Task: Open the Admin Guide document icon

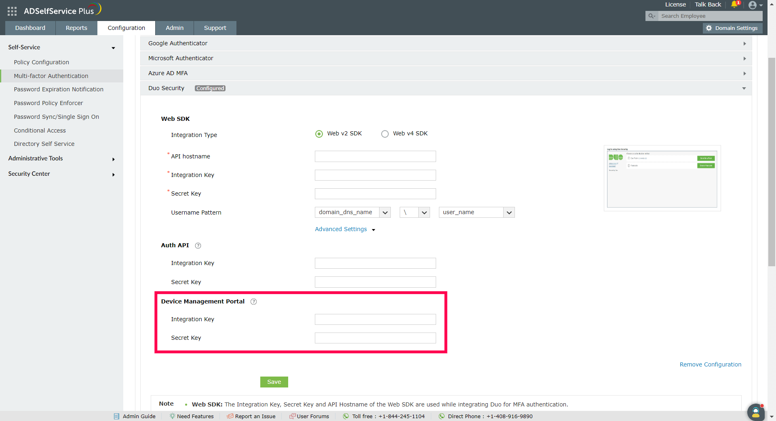Action: (x=116, y=417)
